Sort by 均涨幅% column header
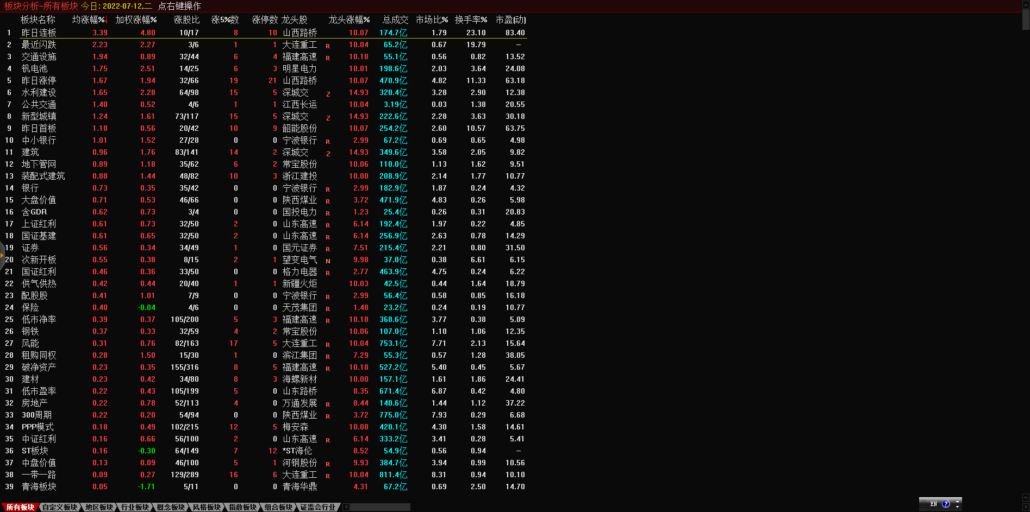This screenshot has width=1030, height=512. pyautogui.click(x=89, y=20)
